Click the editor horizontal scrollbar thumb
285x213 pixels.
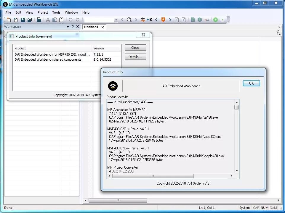[x=118, y=200]
